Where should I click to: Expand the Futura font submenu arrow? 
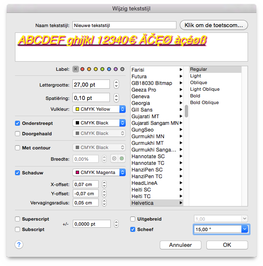click(181, 76)
